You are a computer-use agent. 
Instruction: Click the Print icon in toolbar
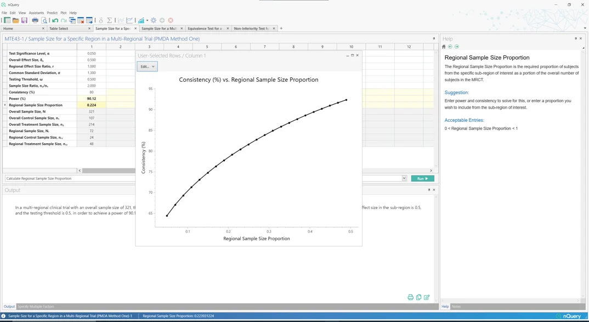35,20
